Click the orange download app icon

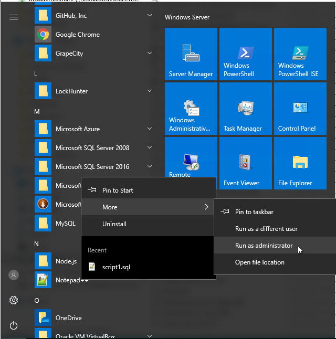pos(43,204)
